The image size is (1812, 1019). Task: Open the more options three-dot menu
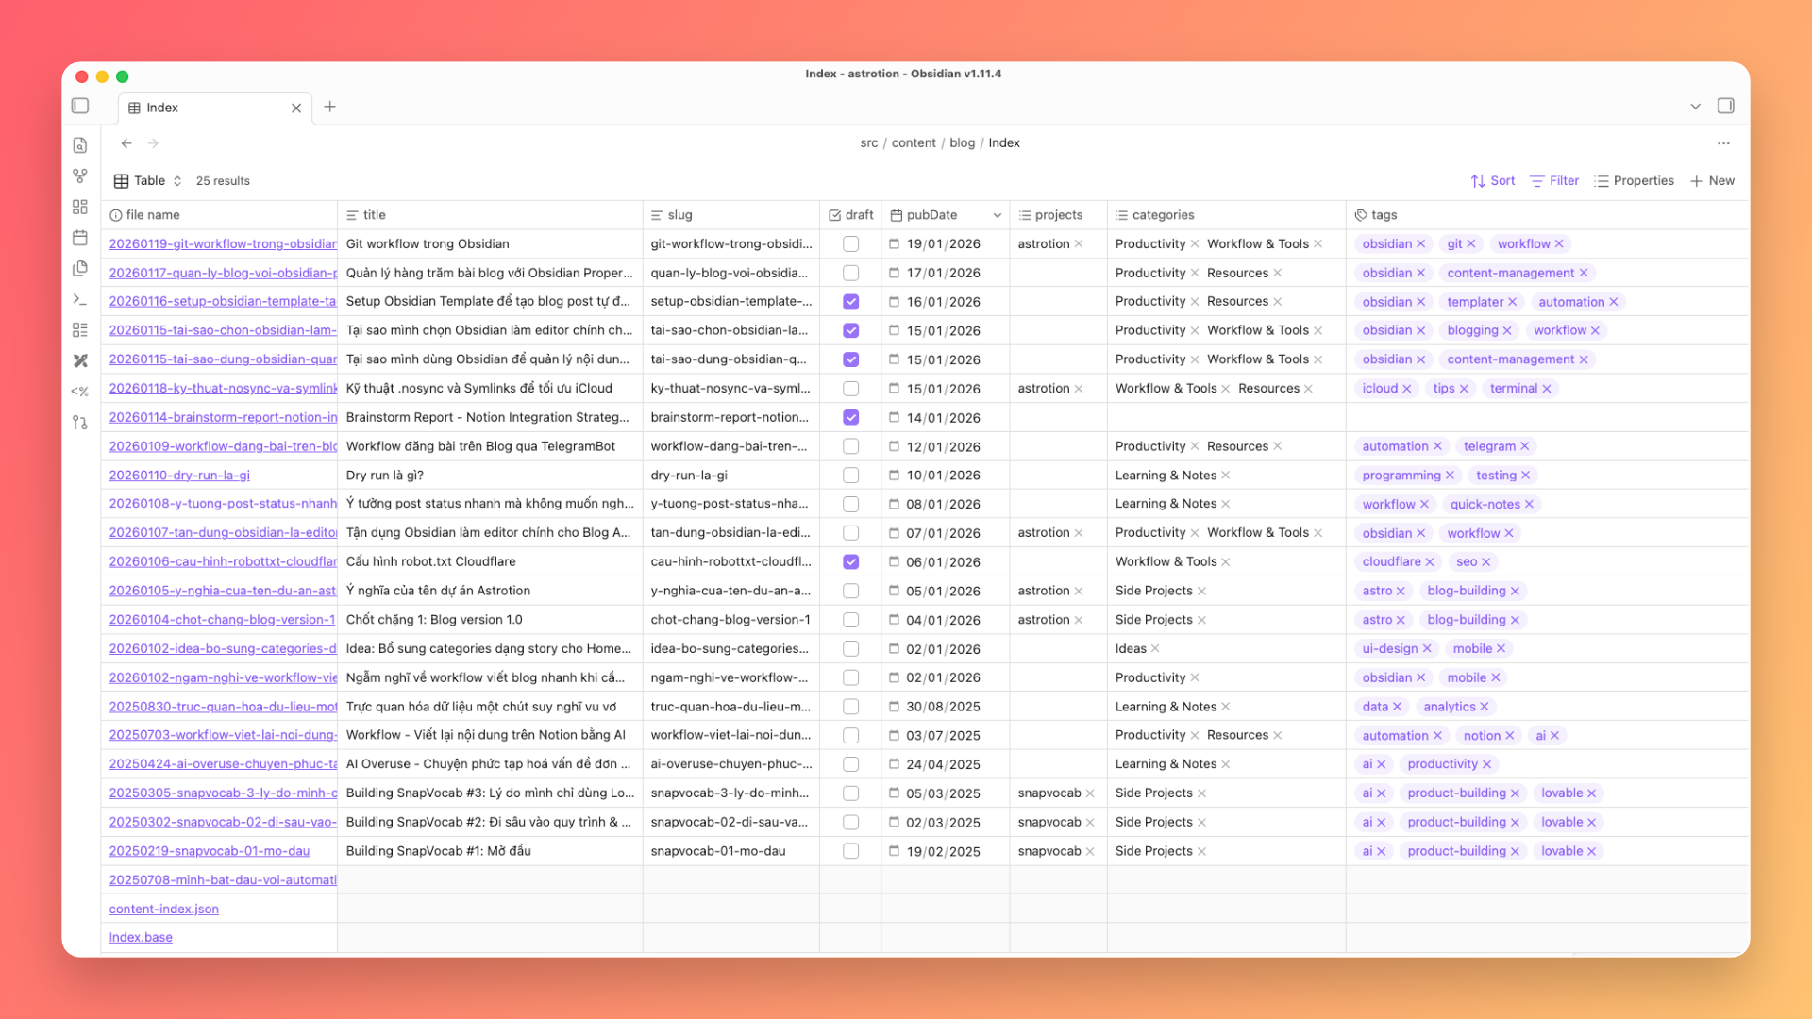(1723, 143)
